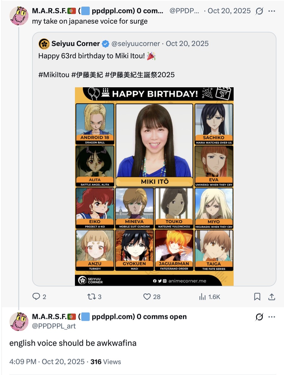Viewport: 284px width, 375px height.
Task: Open the top M.A.R.S.F. profile avatar
Action: (x=19, y=16)
